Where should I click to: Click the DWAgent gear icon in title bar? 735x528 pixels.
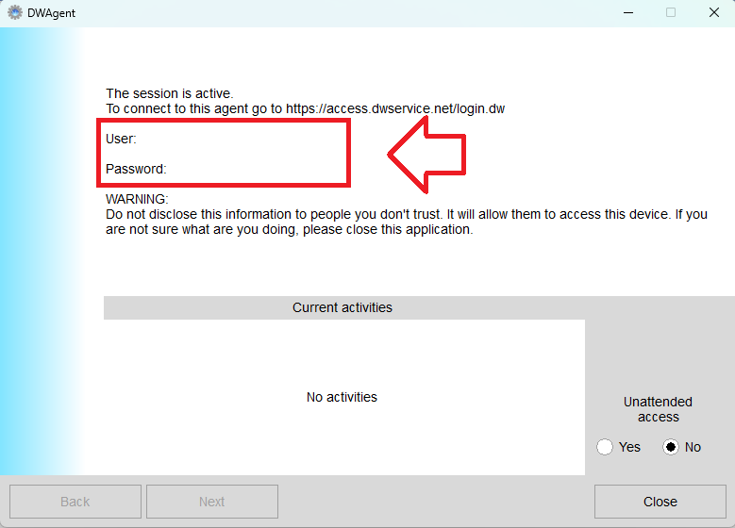point(15,12)
